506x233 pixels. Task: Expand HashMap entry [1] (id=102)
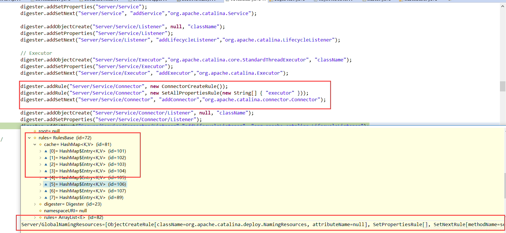(40, 158)
